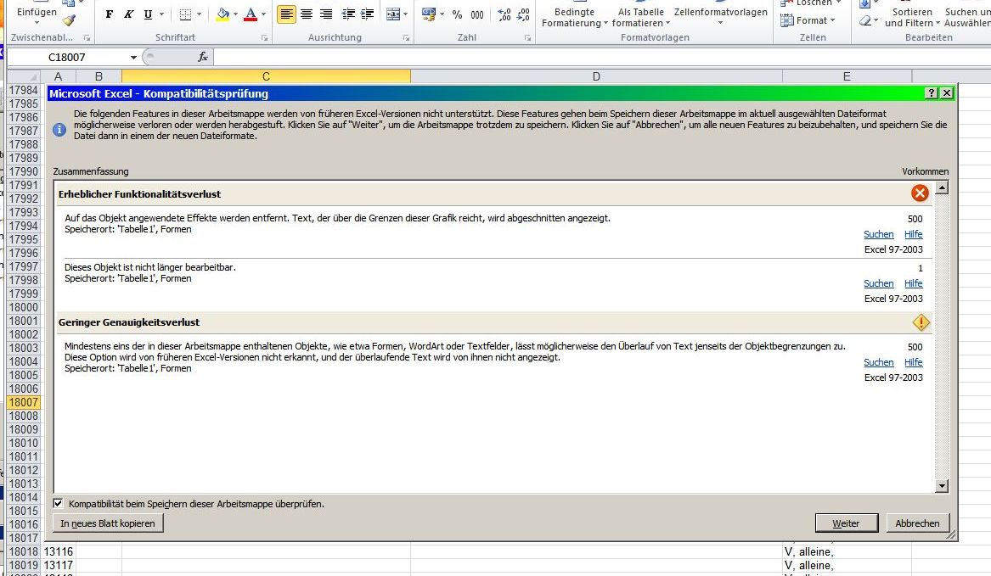
Task: Click the Name Box showing C18007
Action: point(67,58)
